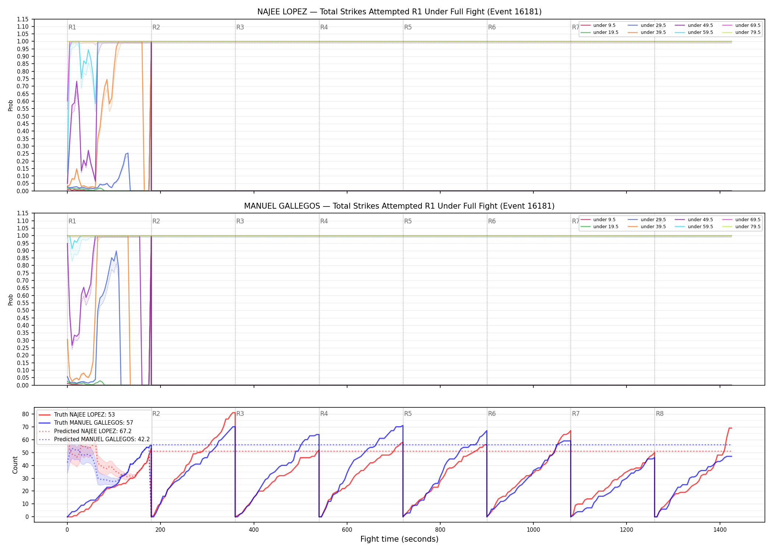
Task: Click R5 marker in Manuel Gallegos chart
Action: (408, 221)
